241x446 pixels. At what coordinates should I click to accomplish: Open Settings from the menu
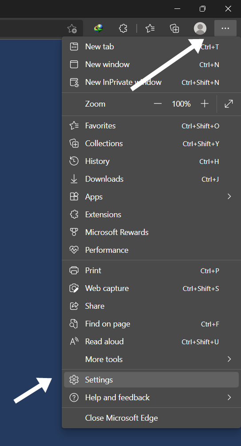tap(151, 380)
